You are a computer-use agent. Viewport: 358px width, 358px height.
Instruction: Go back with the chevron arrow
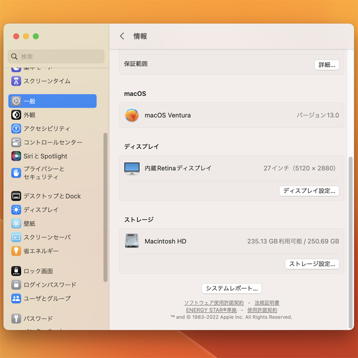122,36
